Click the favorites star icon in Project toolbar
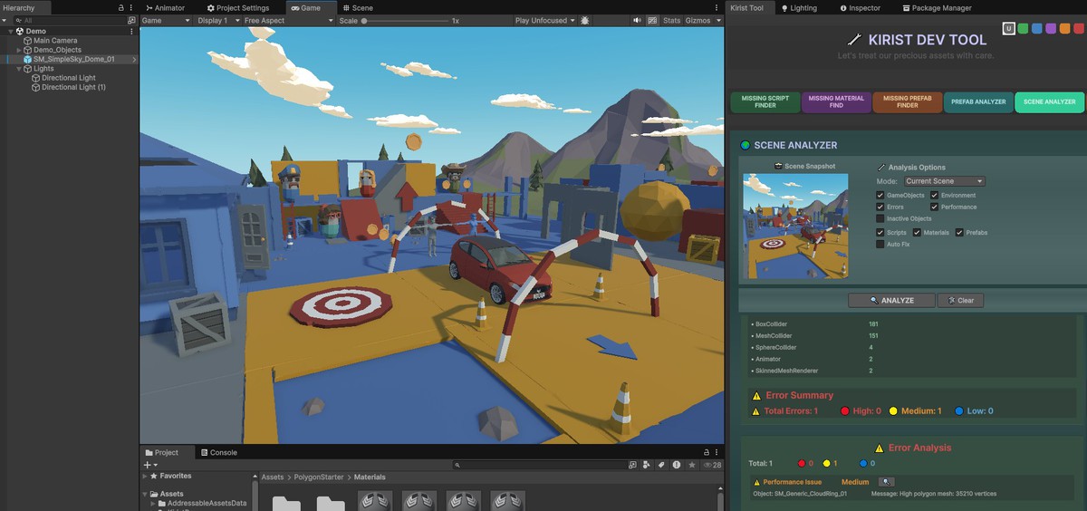This screenshot has height=511, width=1087. tap(692, 465)
